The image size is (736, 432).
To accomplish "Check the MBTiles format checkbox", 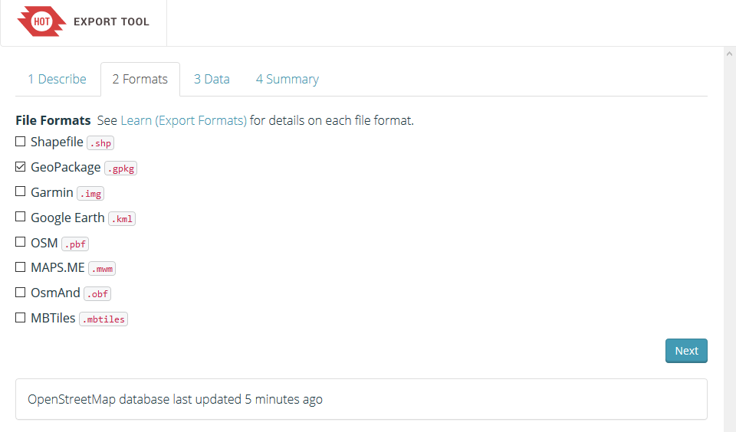I will coord(21,318).
